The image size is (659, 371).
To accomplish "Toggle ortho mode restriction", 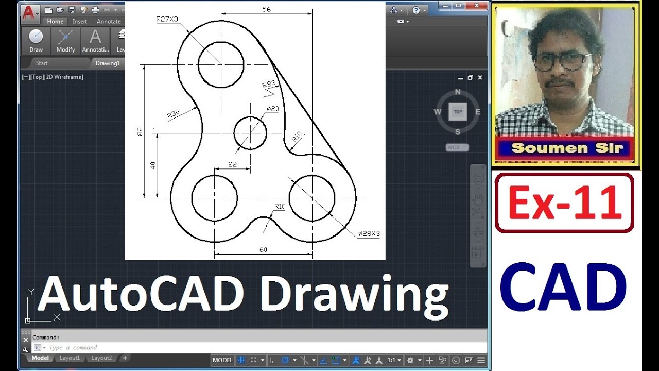I will click(273, 360).
